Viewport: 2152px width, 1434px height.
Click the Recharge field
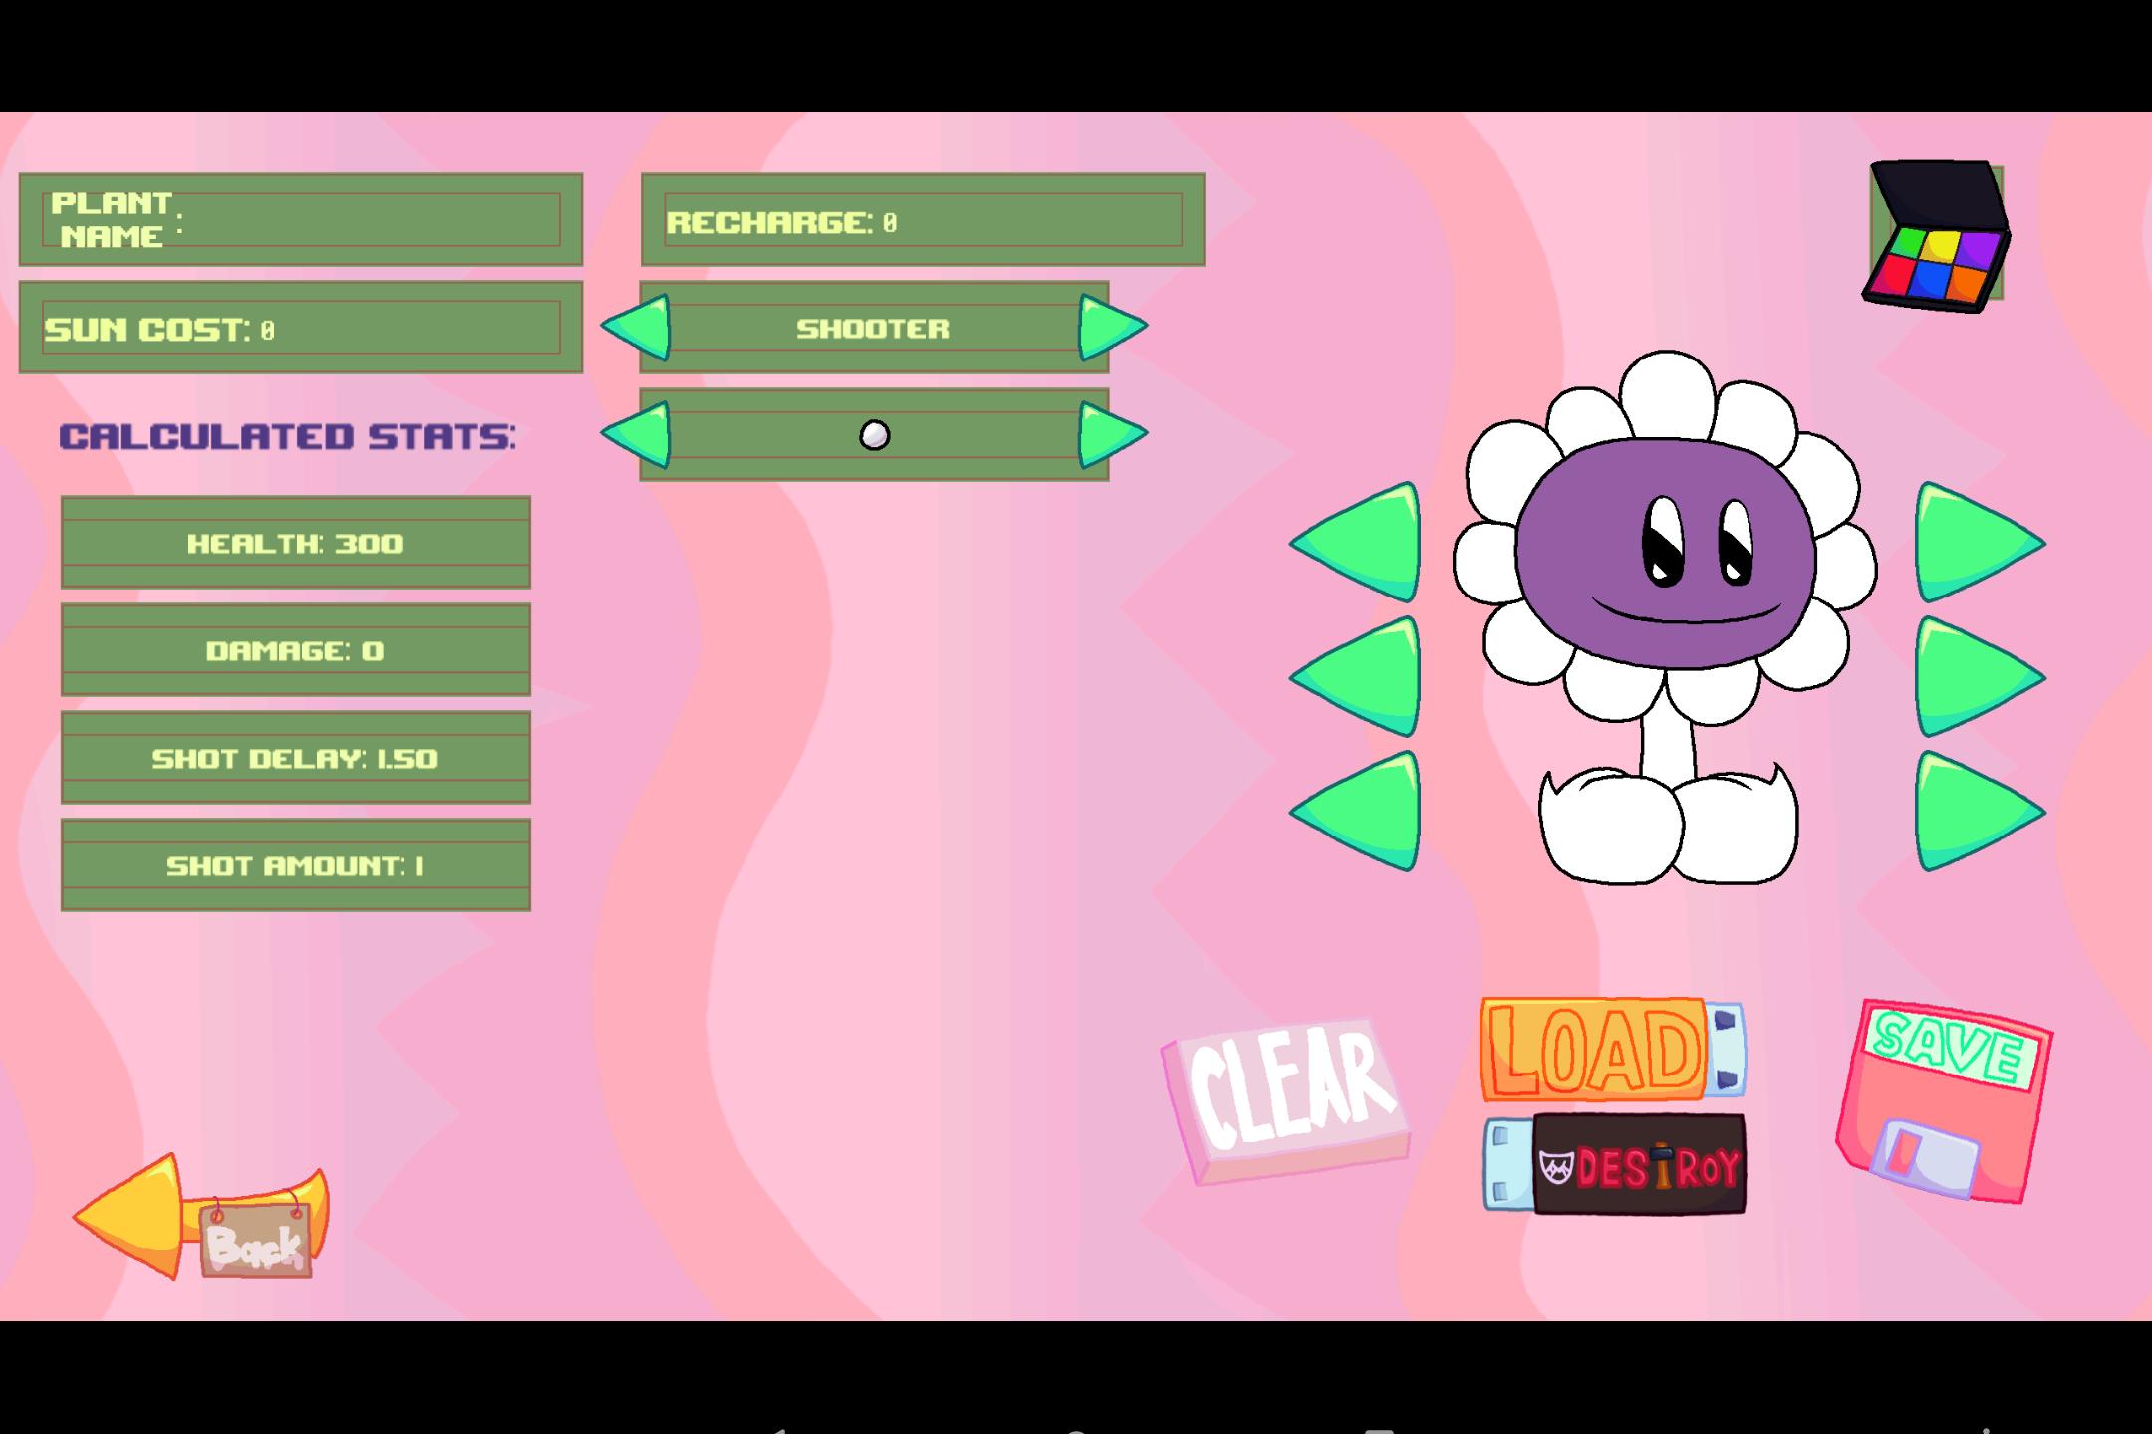tap(923, 220)
